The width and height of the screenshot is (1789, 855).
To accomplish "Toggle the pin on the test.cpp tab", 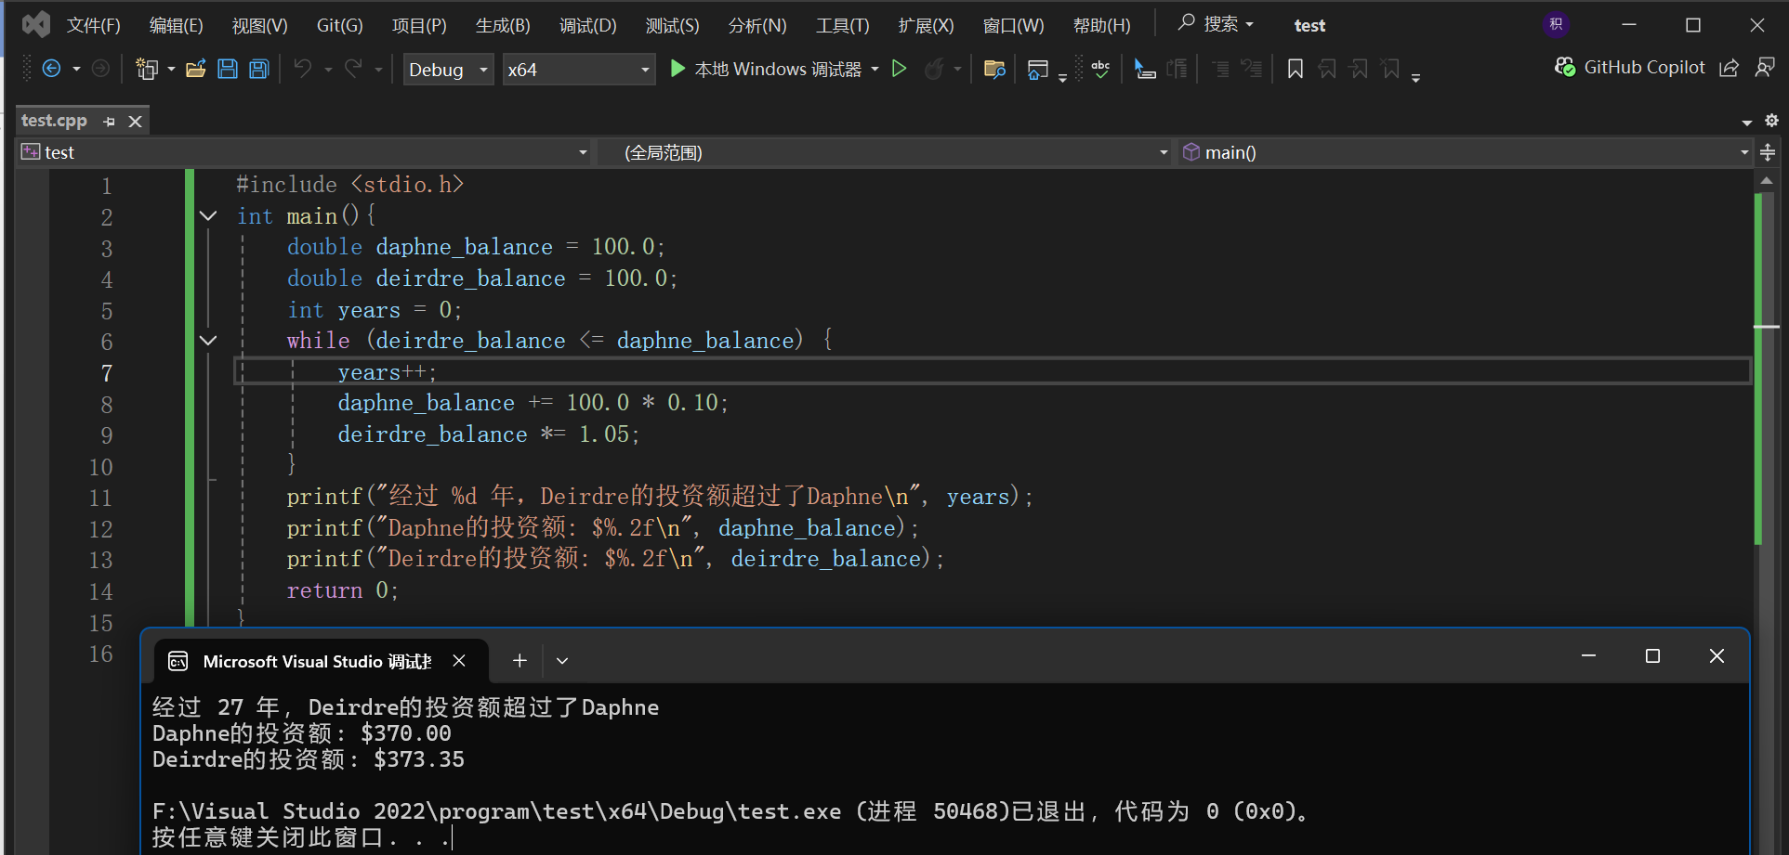I will [109, 122].
